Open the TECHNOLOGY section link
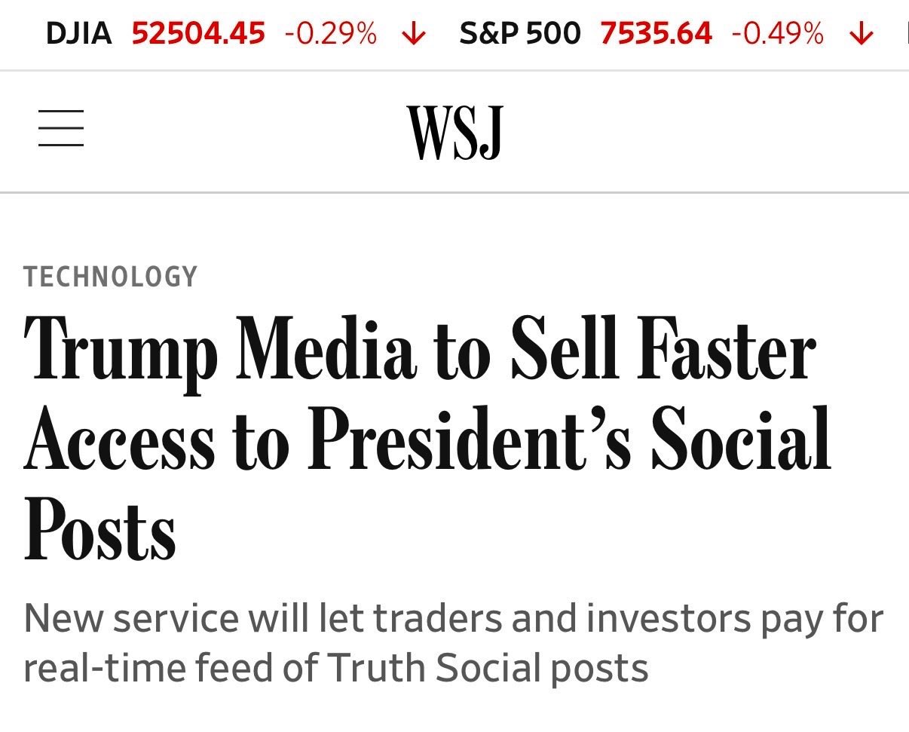The height and width of the screenshot is (732, 909). point(110,277)
